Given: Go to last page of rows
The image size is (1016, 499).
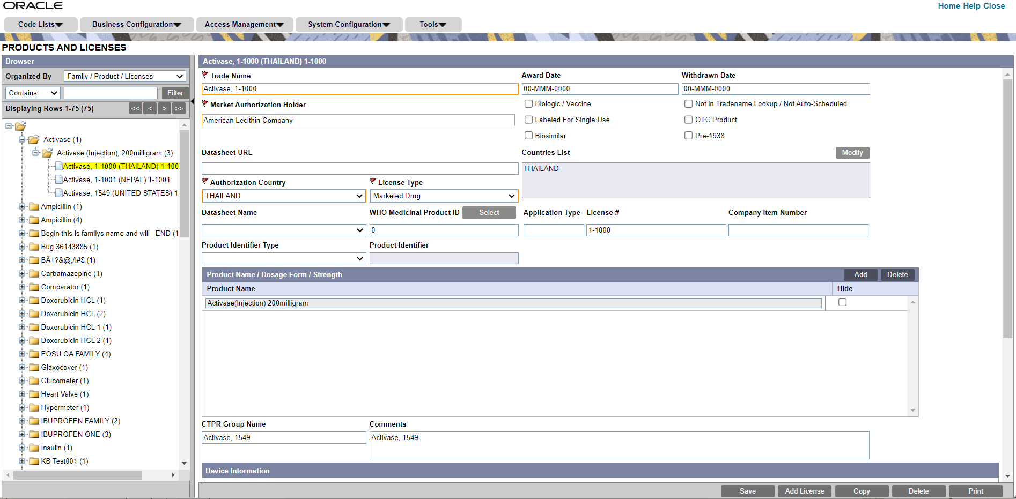Looking at the screenshot, I should click(x=179, y=108).
